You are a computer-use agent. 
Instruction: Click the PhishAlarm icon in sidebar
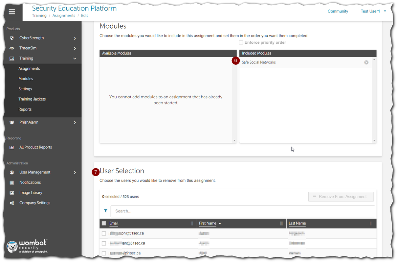coord(12,122)
